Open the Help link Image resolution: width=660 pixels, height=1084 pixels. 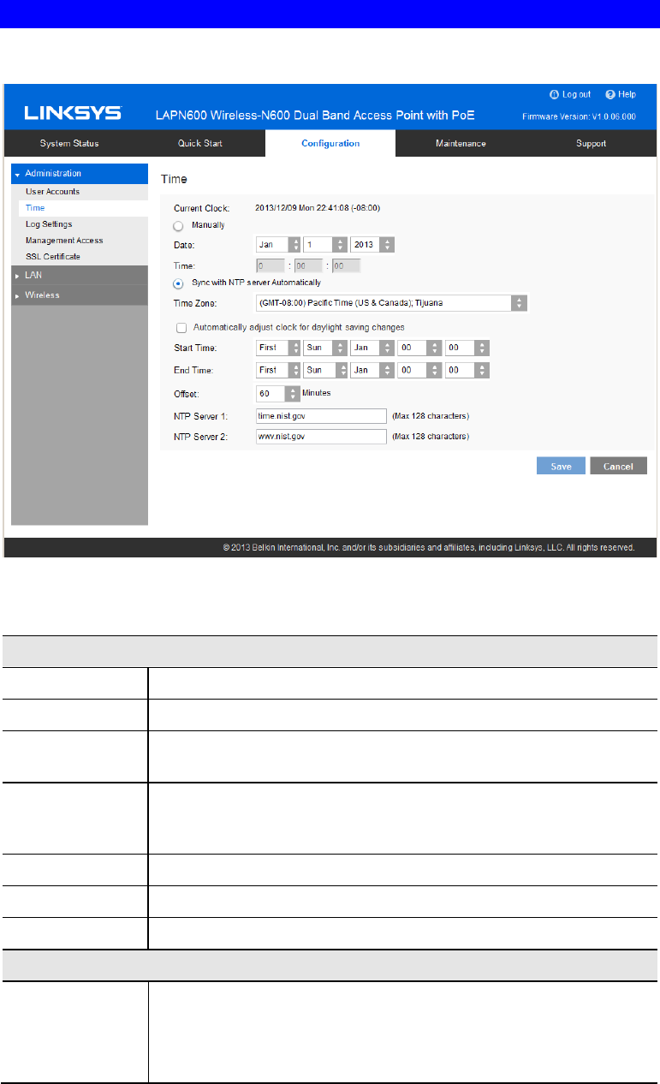click(621, 93)
